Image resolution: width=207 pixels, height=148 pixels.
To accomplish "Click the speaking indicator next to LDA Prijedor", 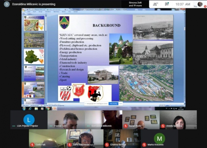I will point(14,126).
